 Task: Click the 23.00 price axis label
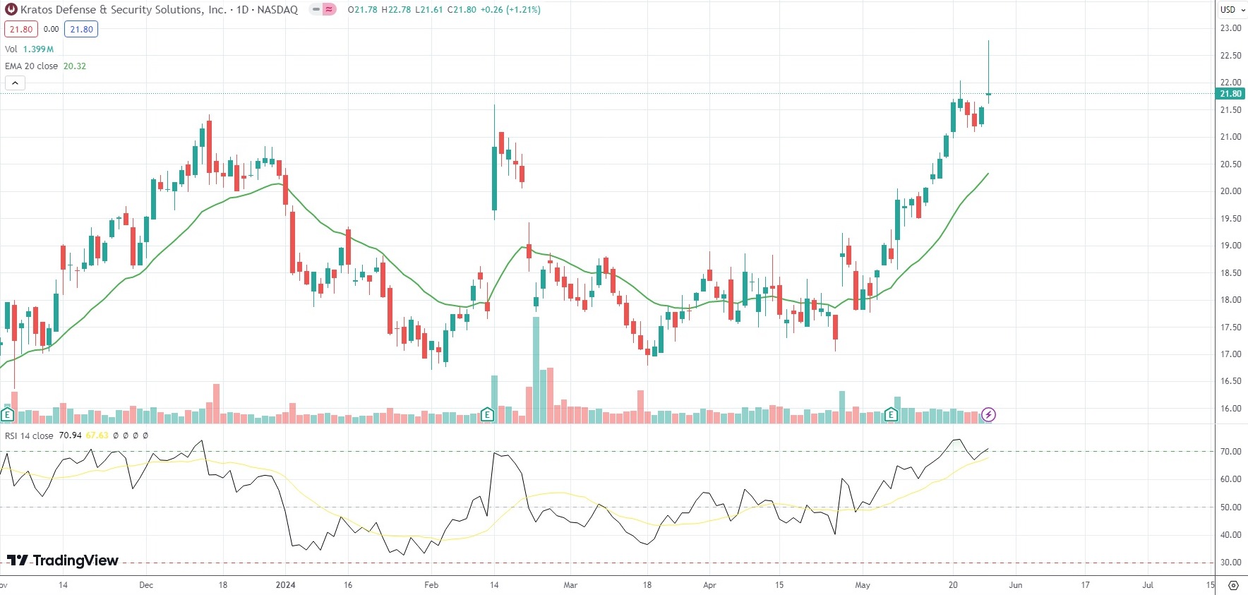coord(1230,28)
